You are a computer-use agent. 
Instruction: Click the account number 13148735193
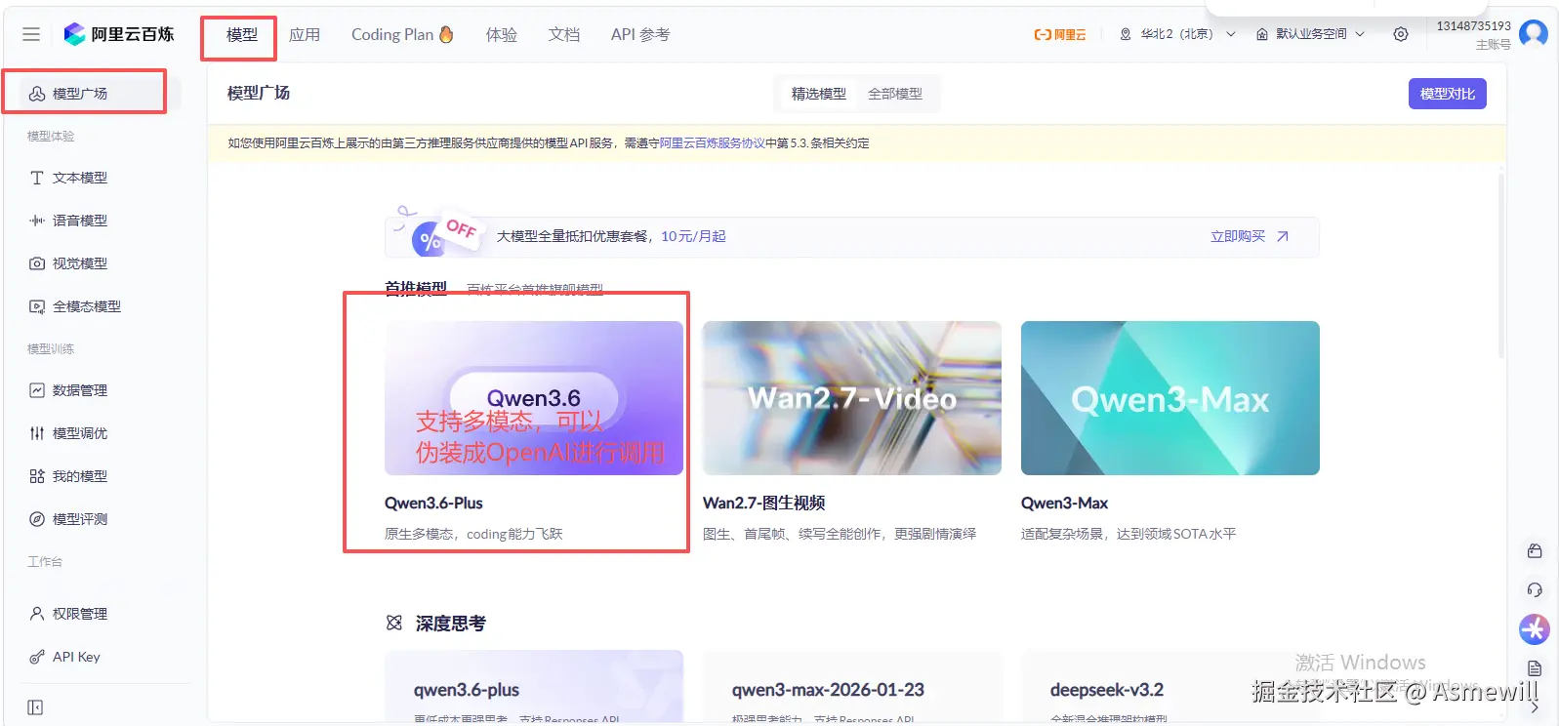click(1473, 26)
